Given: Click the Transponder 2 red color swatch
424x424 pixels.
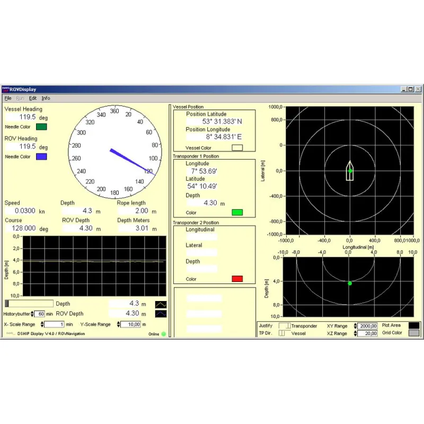Looking at the screenshot, I should [x=237, y=279].
